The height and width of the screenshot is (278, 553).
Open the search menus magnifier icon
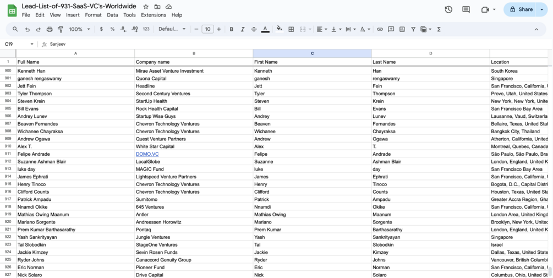click(15, 29)
